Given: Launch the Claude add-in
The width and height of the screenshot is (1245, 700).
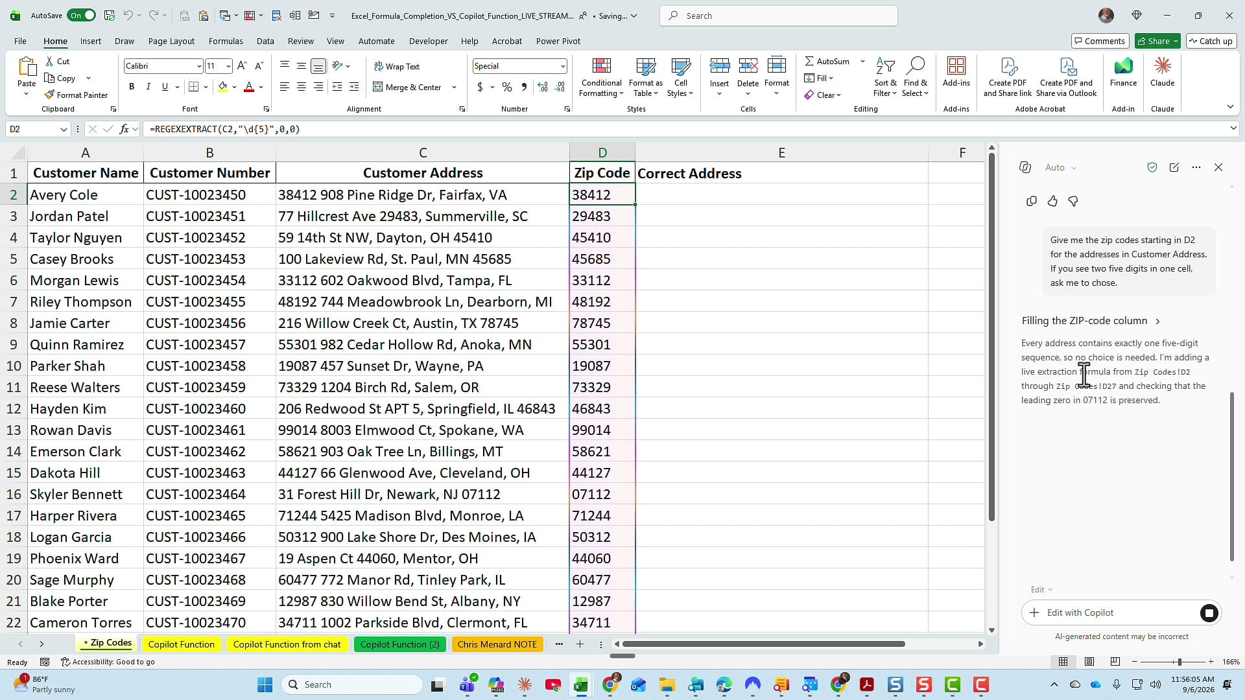Looking at the screenshot, I should [x=1162, y=72].
